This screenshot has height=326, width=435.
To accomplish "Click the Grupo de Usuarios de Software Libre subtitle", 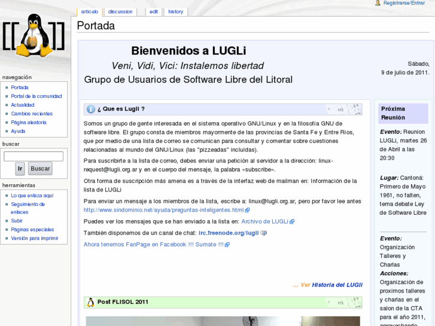I will 188,80.
